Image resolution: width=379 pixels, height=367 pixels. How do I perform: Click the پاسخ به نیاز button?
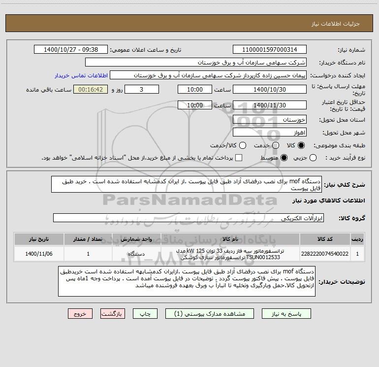pos(286,314)
